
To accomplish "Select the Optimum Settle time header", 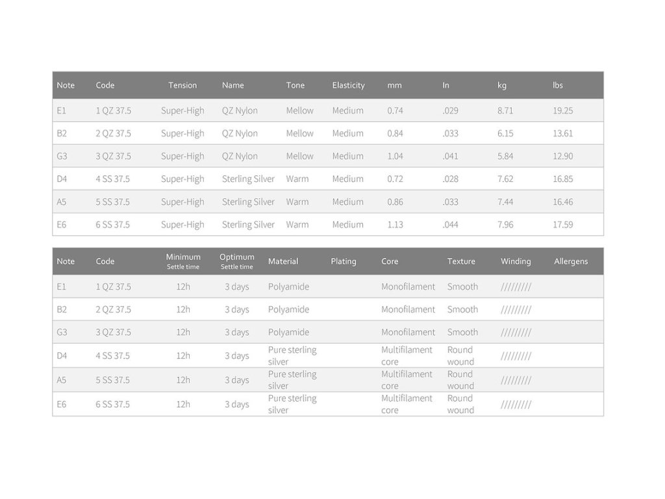I will tap(236, 261).
